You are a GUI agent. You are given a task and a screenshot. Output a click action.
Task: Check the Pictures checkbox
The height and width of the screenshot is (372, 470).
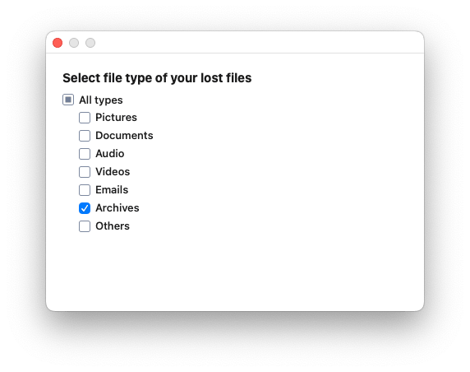tap(85, 118)
